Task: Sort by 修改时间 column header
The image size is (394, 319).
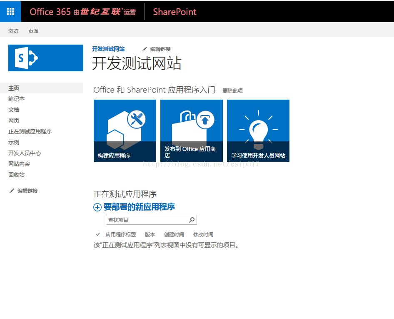Action: 203,235
